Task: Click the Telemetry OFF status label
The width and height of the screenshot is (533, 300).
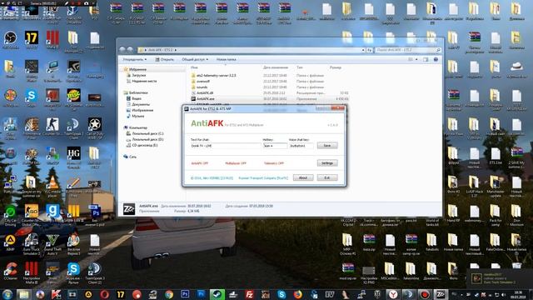Action: tap(274, 163)
